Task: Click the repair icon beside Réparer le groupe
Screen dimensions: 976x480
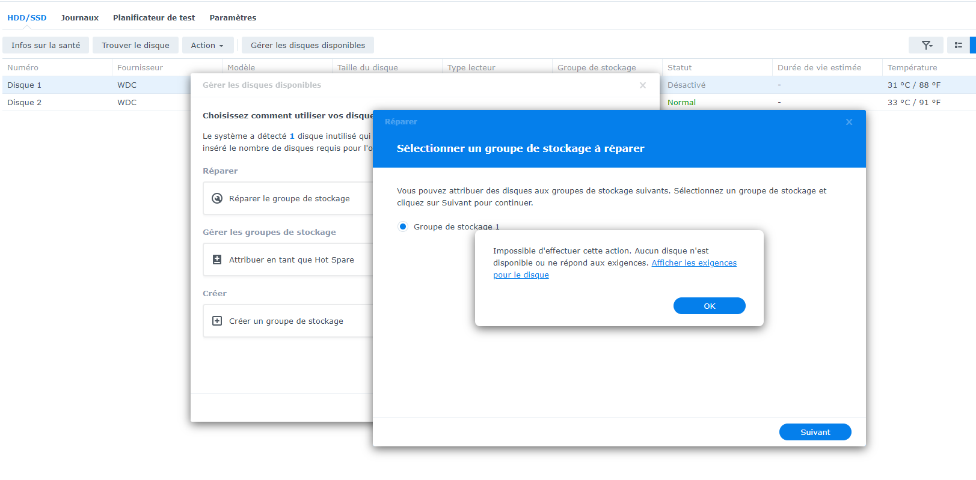Action: 217,198
